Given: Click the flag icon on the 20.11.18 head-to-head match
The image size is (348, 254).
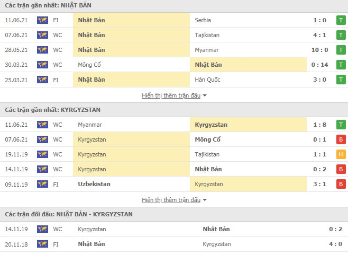Looking at the screenshot, I should point(42,244).
